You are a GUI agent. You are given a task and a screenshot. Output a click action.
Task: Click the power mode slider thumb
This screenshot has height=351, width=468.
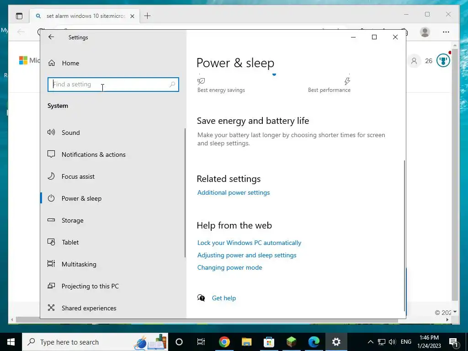tap(274, 74)
